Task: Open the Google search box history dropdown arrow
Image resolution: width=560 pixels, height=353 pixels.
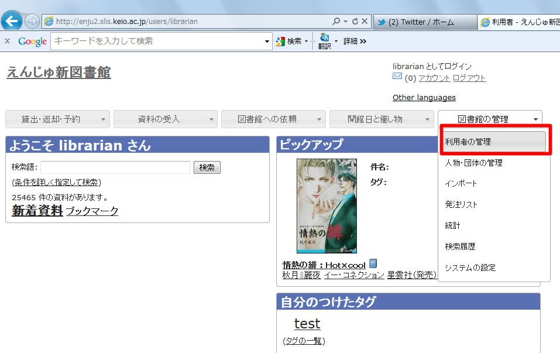Action: click(x=267, y=42)
